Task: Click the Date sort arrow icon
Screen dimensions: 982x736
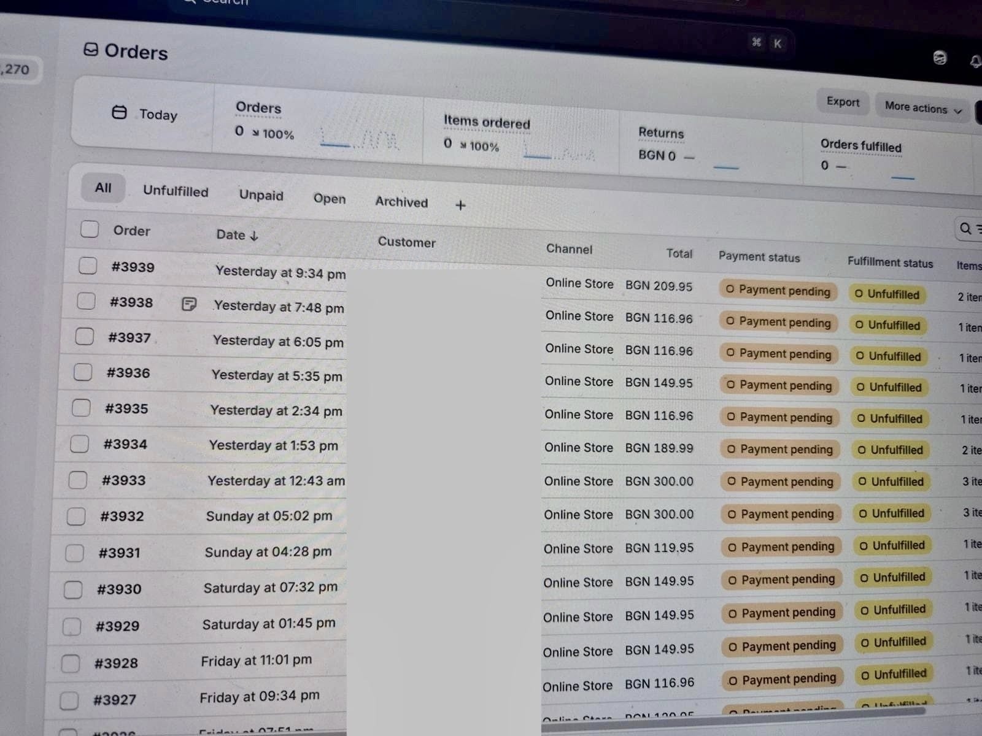Action: pos(255,236)
